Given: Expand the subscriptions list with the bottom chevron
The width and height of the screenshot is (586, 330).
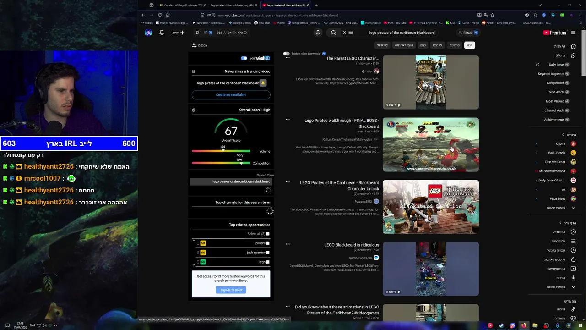Looking at the screenshot, I should 573,208.
